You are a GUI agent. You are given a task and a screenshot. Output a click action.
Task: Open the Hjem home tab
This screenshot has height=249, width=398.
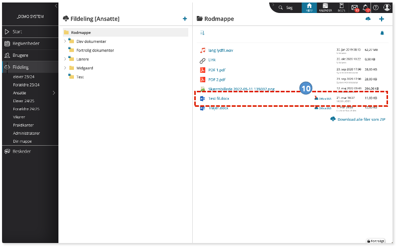[309, 7]
